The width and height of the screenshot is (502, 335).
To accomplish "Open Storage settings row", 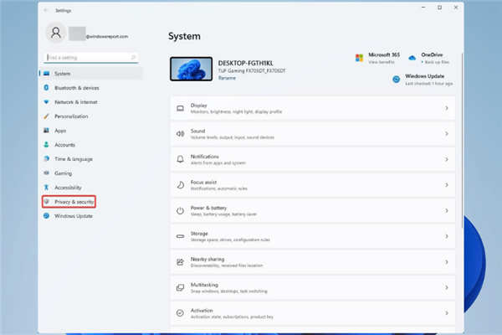I will [313, 236].
